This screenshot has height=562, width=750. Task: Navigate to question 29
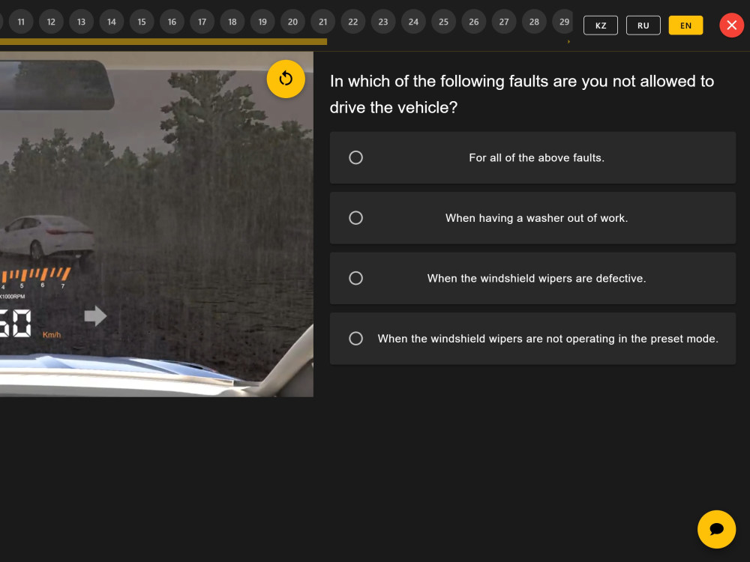(563, 22)
